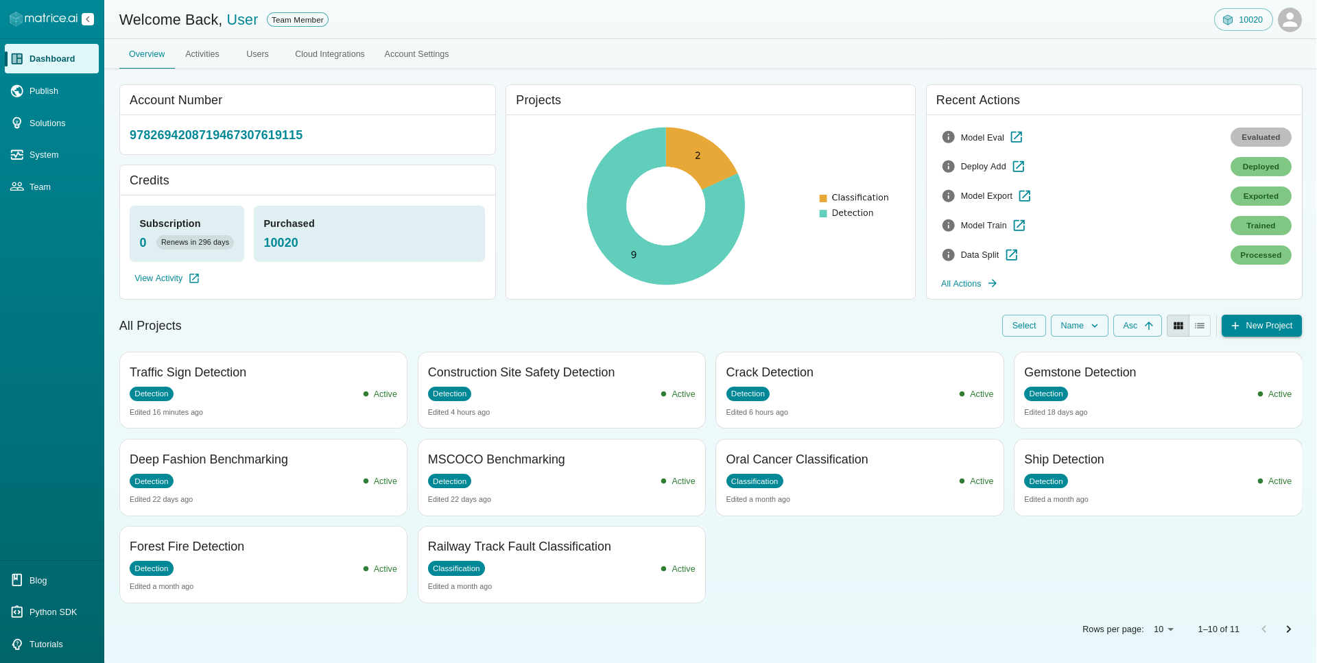The height and width of the screenshot is (663, 1317).
Task: Click the Classification legend color swatch
Action: [823, 198]
